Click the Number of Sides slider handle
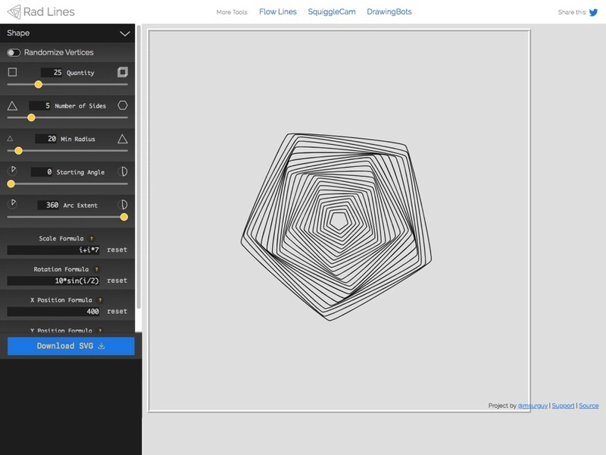 coord(31,118)
